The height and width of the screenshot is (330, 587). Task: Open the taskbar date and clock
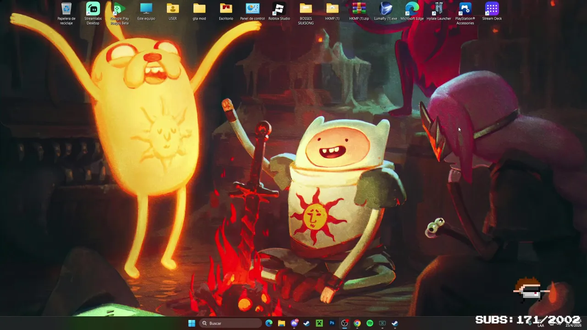(573, 324)
